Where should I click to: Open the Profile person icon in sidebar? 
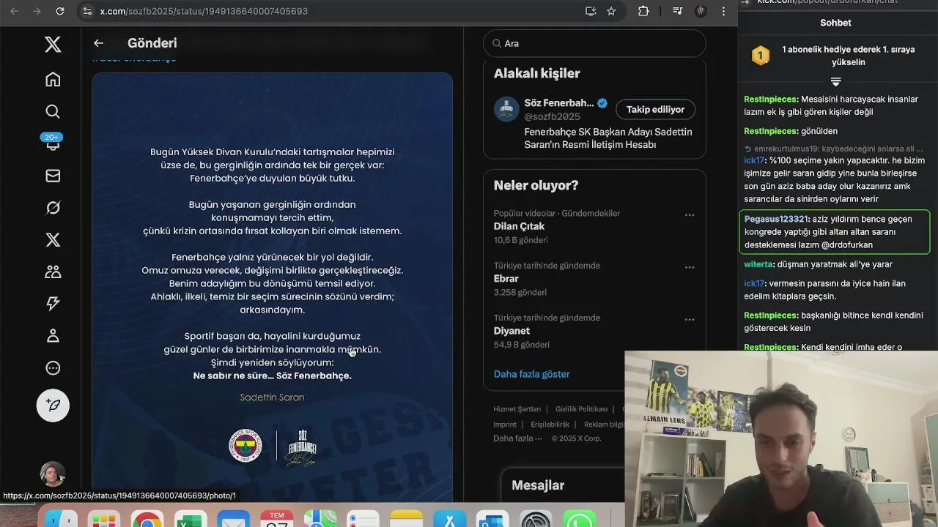[x=53, y=335]
